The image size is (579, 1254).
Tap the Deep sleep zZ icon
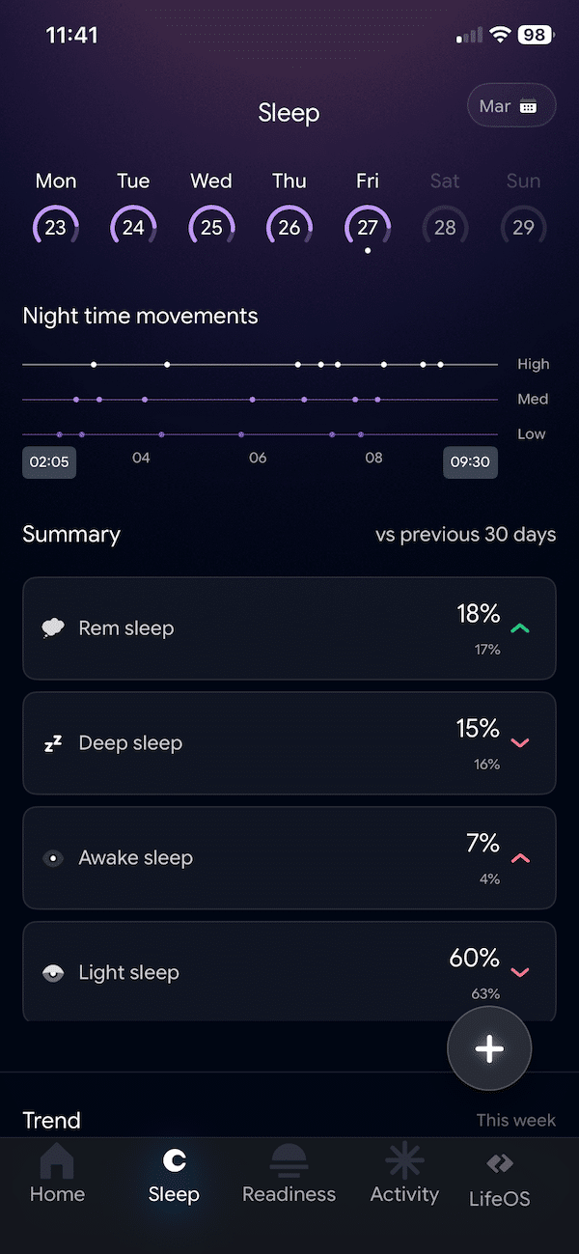pyautogui.click(x=53, y=743)
